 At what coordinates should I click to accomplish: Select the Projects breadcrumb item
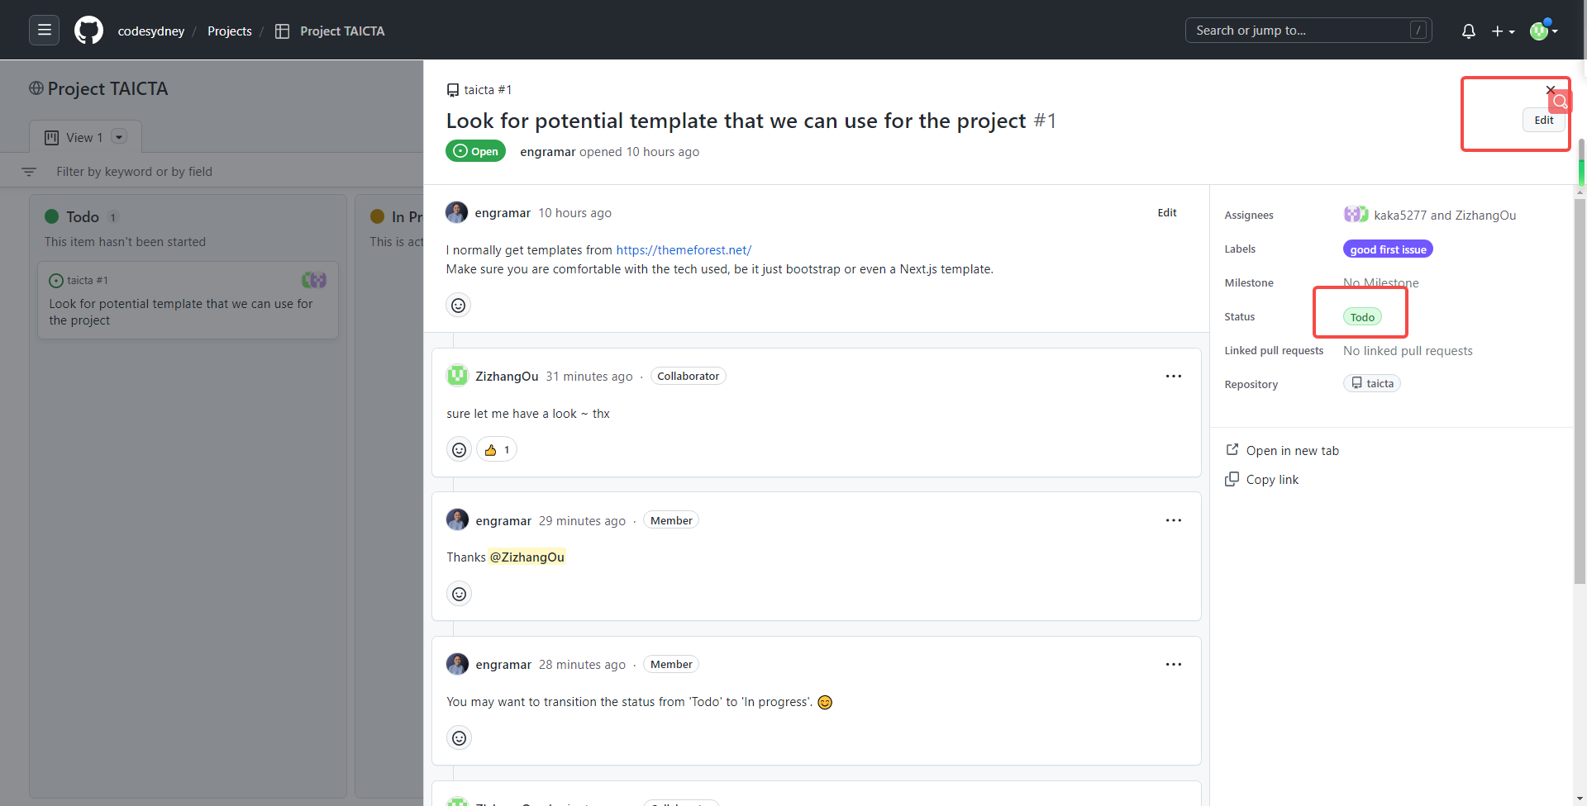point(229,31)
